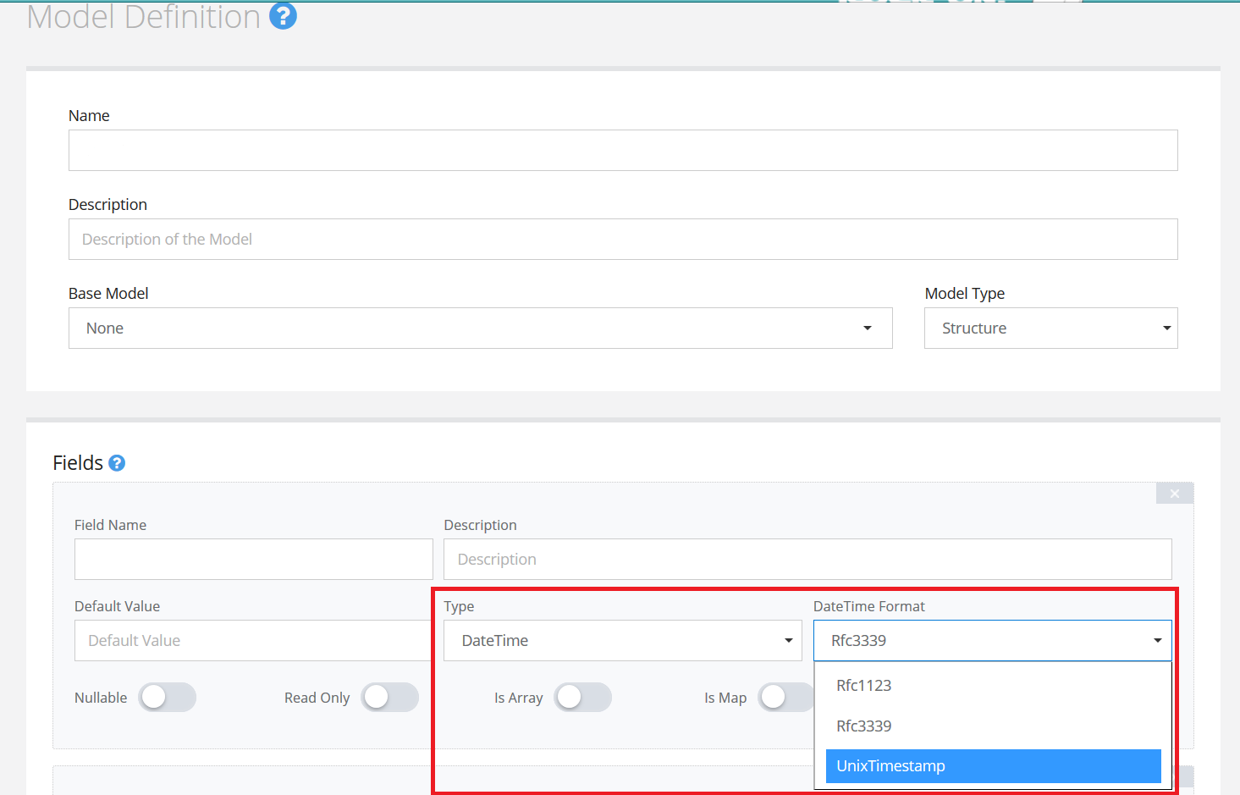The image size is (1240, 795).
Task: Open the Model Type dropdown showing Structure
Action: point(1050,328)
